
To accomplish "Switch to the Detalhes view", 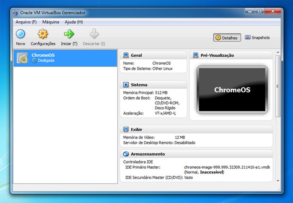I will coord(227,37).
